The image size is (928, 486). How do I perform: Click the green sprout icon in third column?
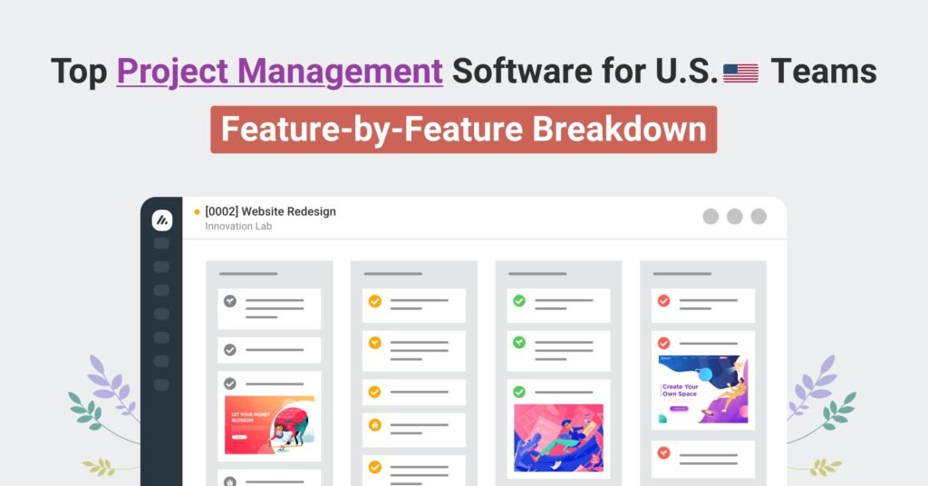519,343
